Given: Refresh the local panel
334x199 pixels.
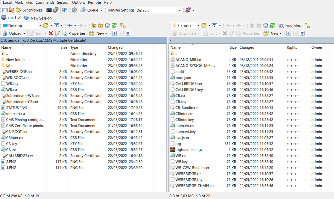Looking at the screenshot, I should click(x=114, y=25).
